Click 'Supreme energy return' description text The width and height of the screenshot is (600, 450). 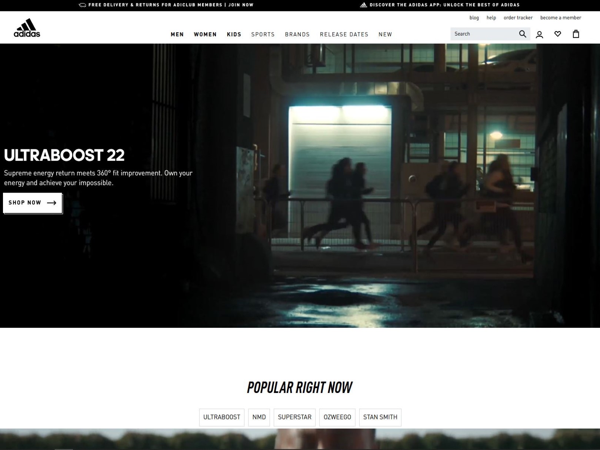98,178
